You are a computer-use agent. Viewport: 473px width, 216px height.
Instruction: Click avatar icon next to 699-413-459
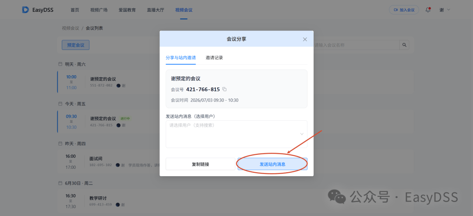pos(118,205)
